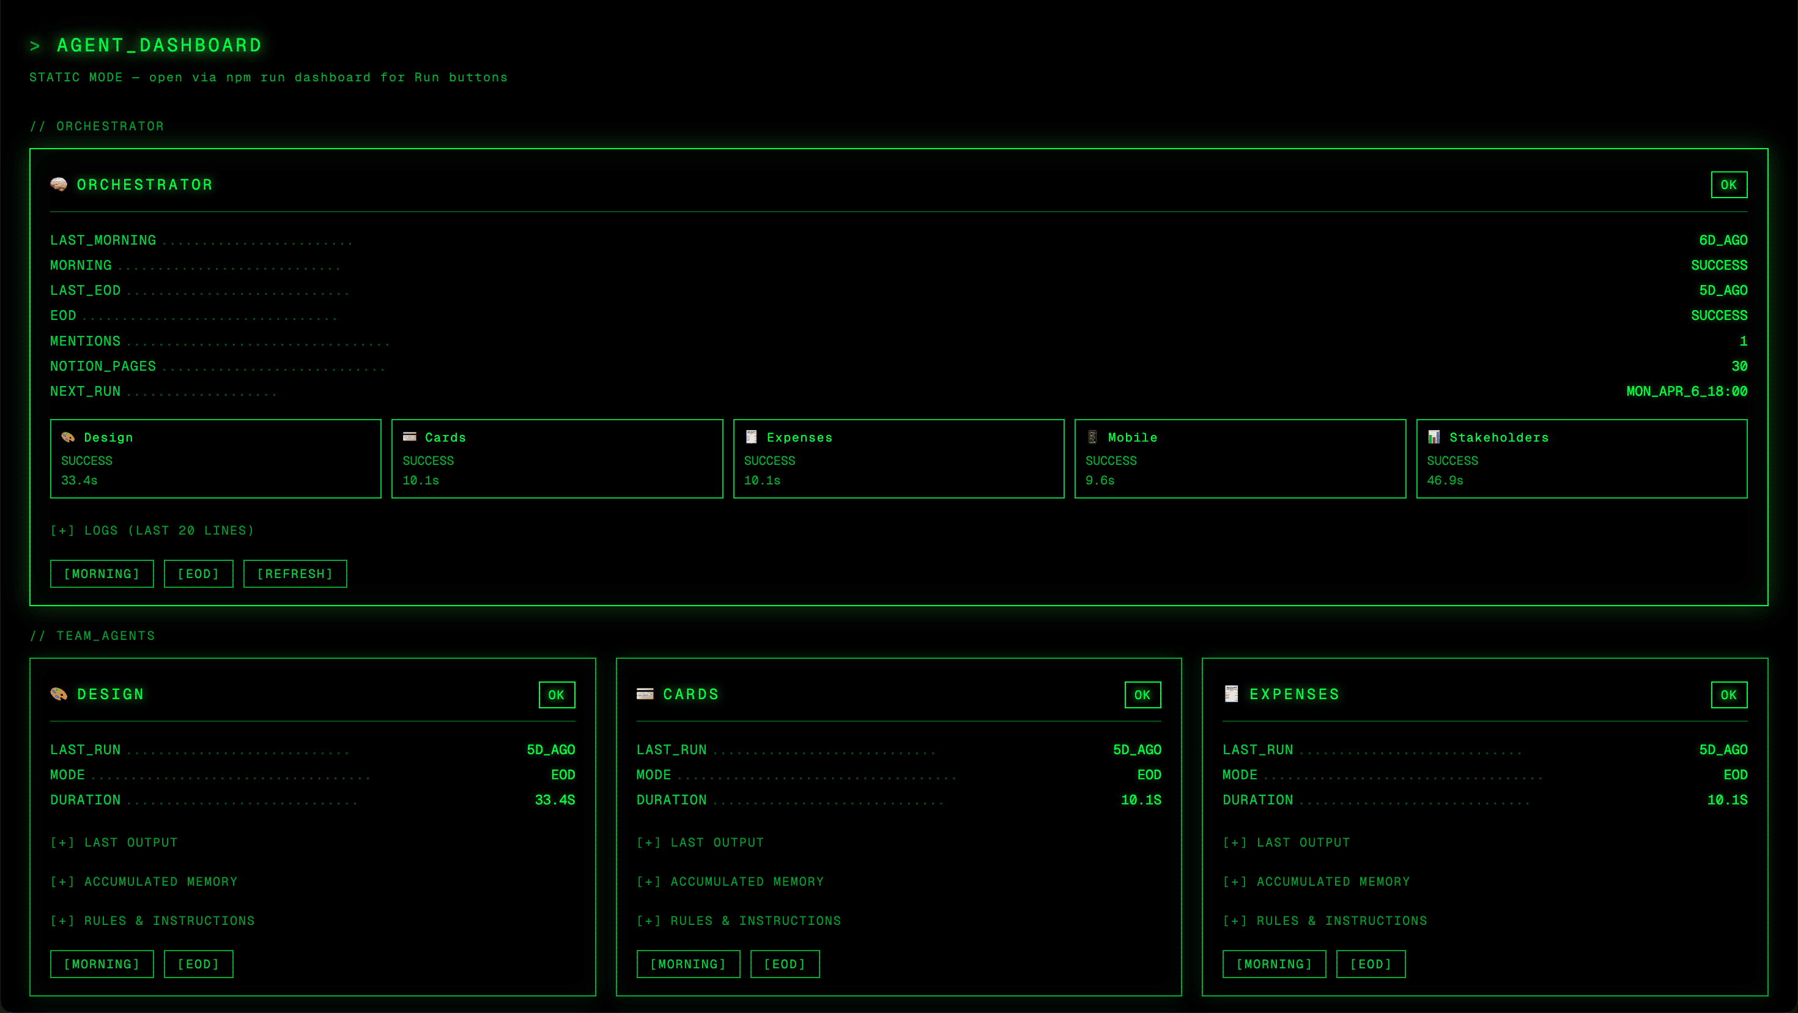Run [EOD] for the Cards agent
Screen dimensions: 1798x1013
coord(785,964)
